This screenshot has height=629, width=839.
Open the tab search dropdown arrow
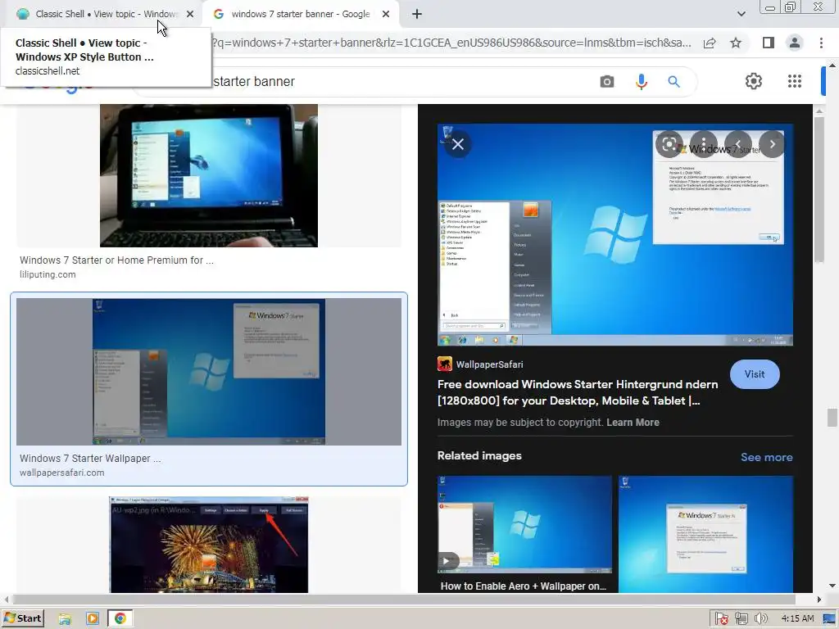[x=741, y=14]
